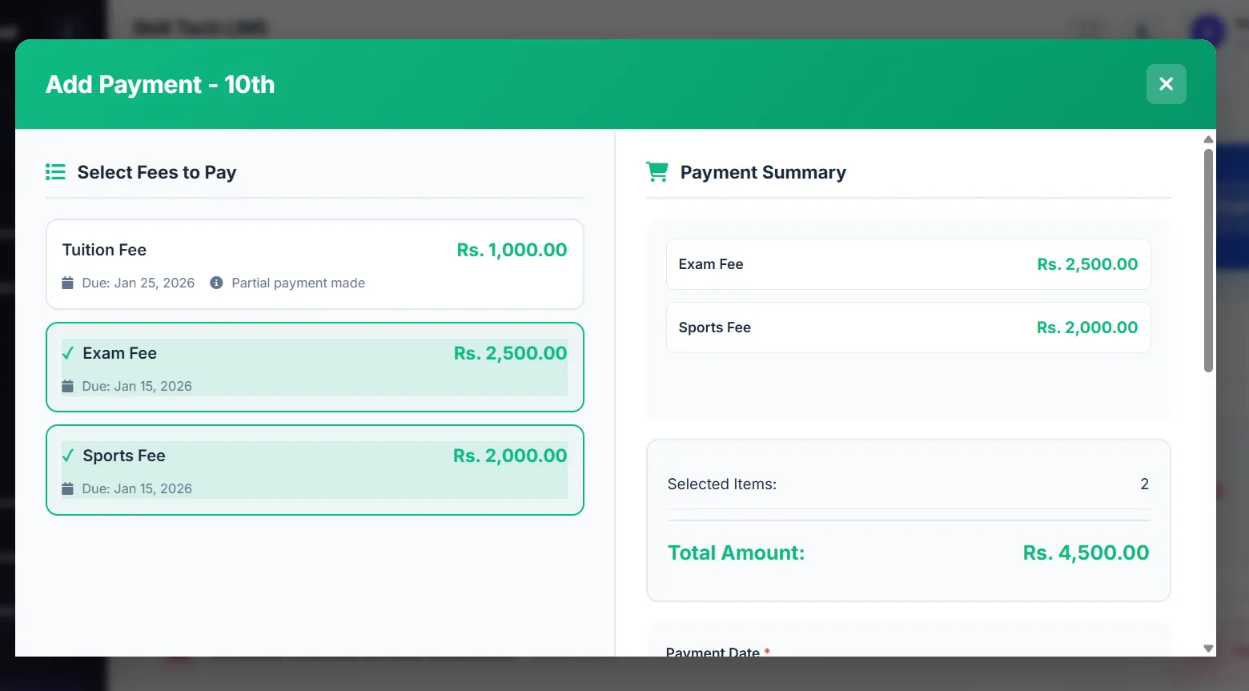Image resolution: width=1249 pixels, height=691 pixels.
Task: Close the Add Payment dialog
Action: point(1166,84)
